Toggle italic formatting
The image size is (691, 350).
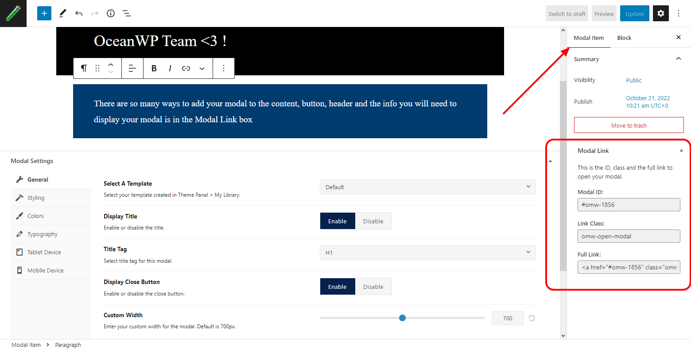point(170,68)
